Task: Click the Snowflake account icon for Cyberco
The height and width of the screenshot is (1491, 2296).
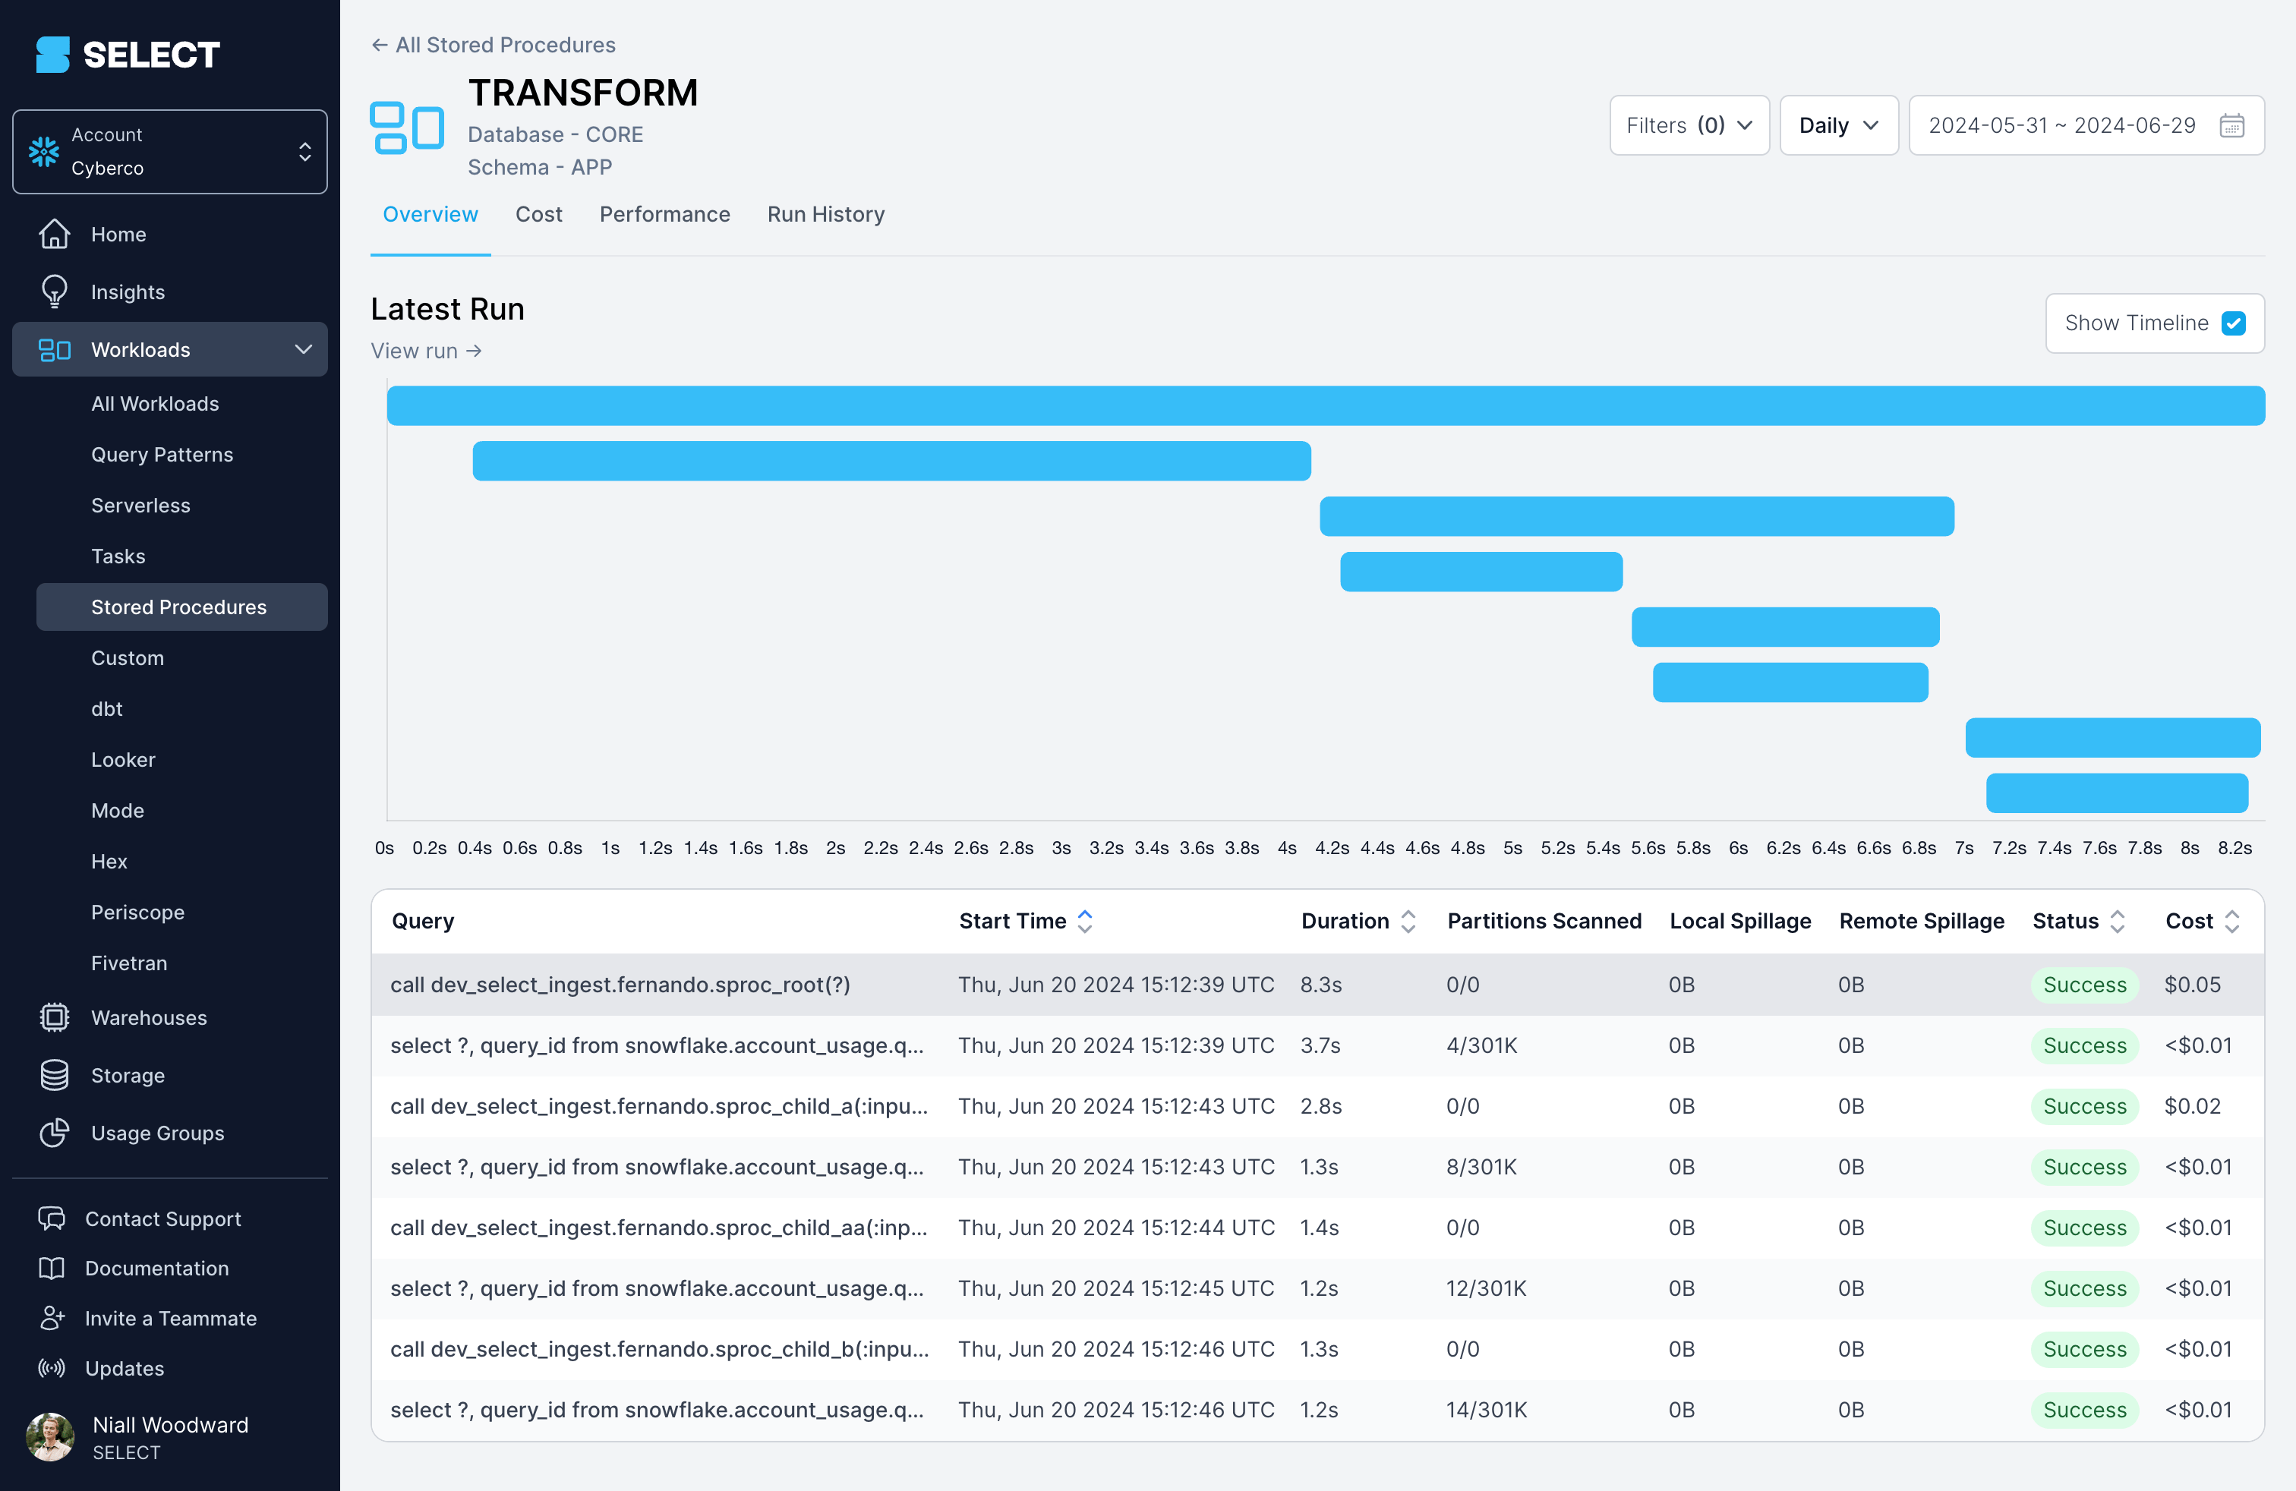Action: 43,151
